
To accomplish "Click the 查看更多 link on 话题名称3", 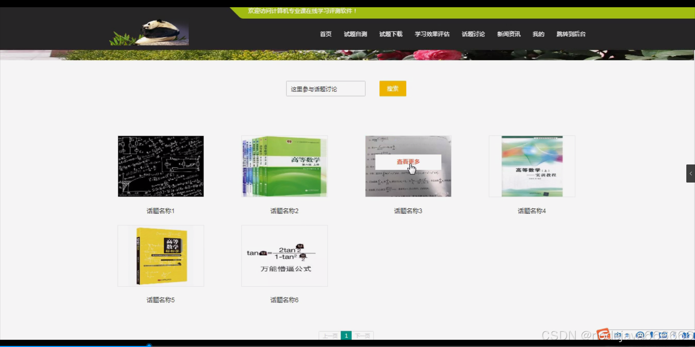I will tap(408, 162).
